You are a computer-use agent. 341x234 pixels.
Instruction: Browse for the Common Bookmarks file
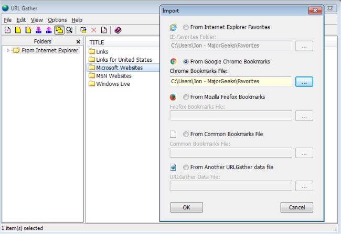click(304, 153)
